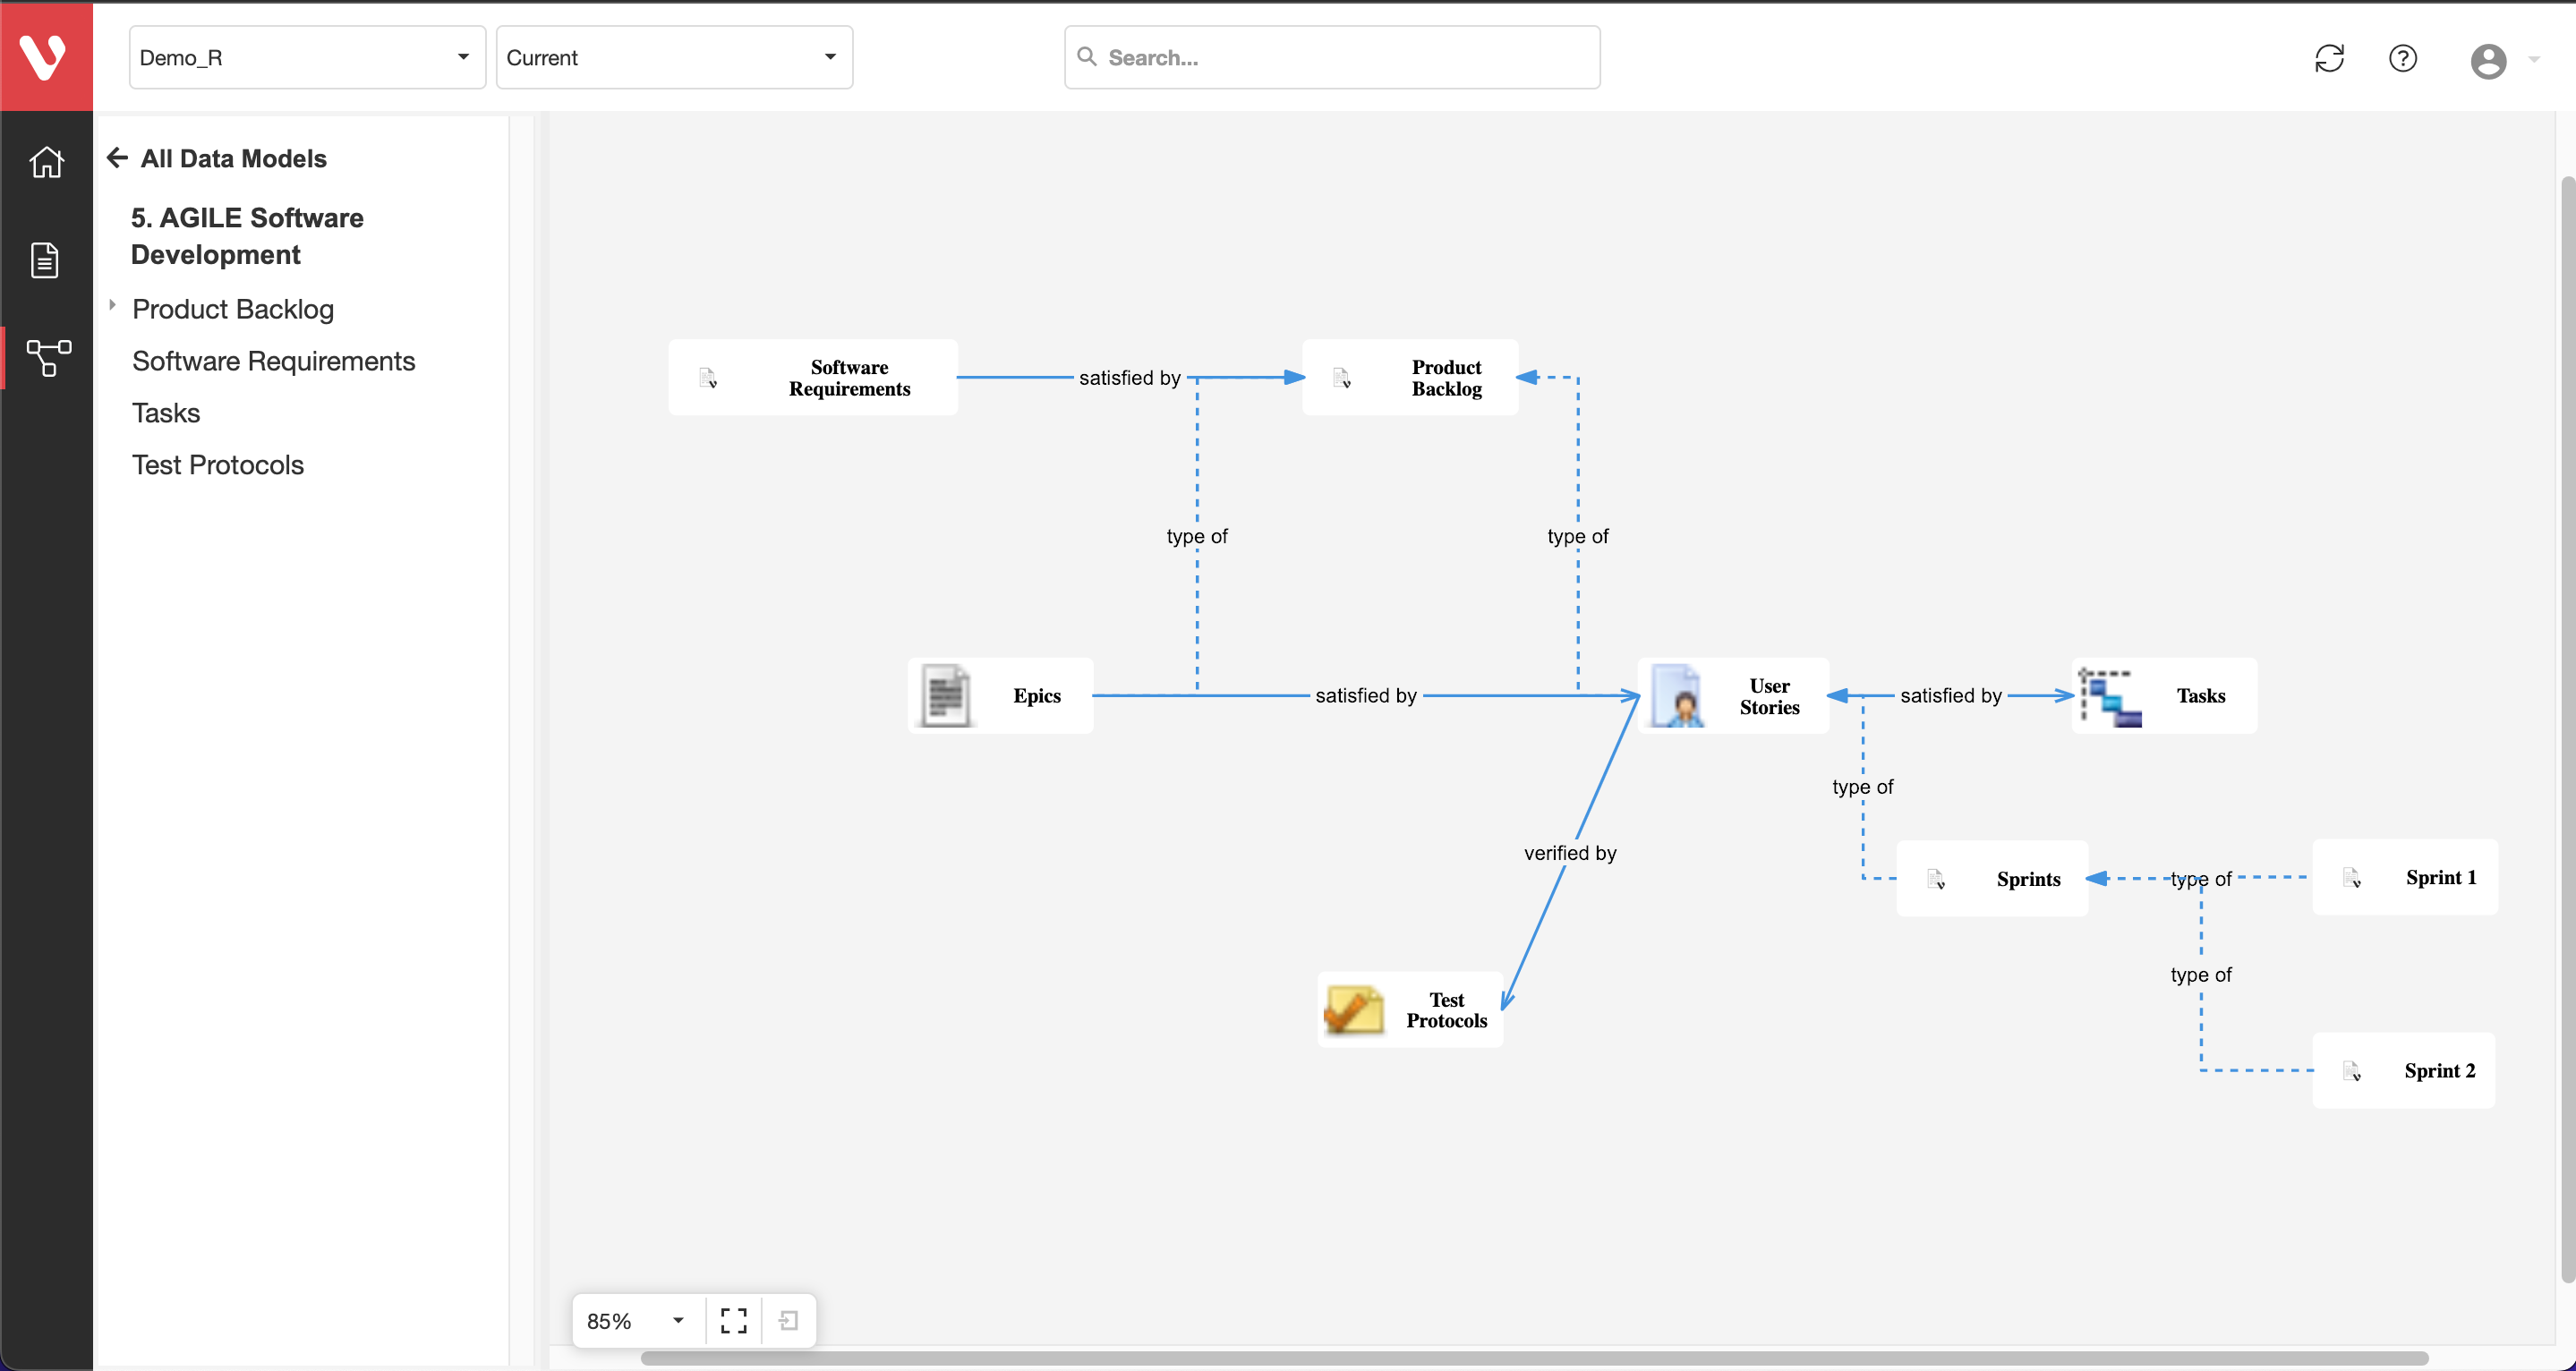Open help via the question mark icon
The width and height of the screenshot is (2576, 1371).
[2404, 58]
